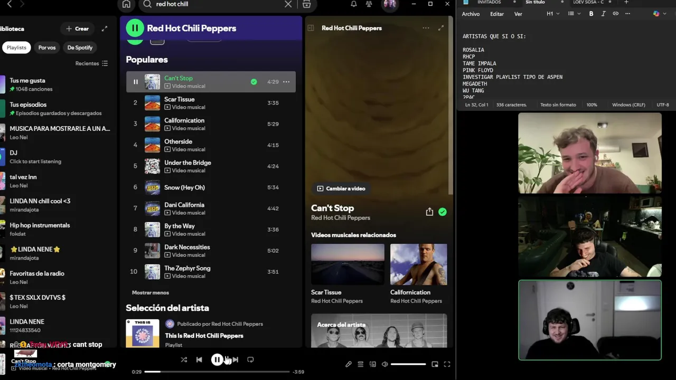Open the Browse icon beside search bar

307,4
